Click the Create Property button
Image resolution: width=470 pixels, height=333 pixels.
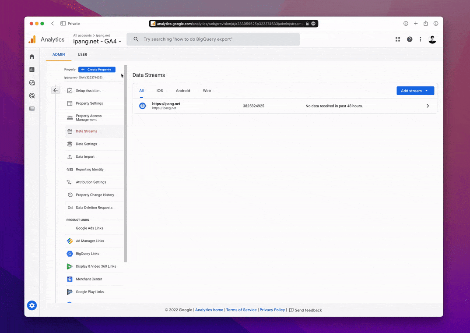[x=97, y=70]
